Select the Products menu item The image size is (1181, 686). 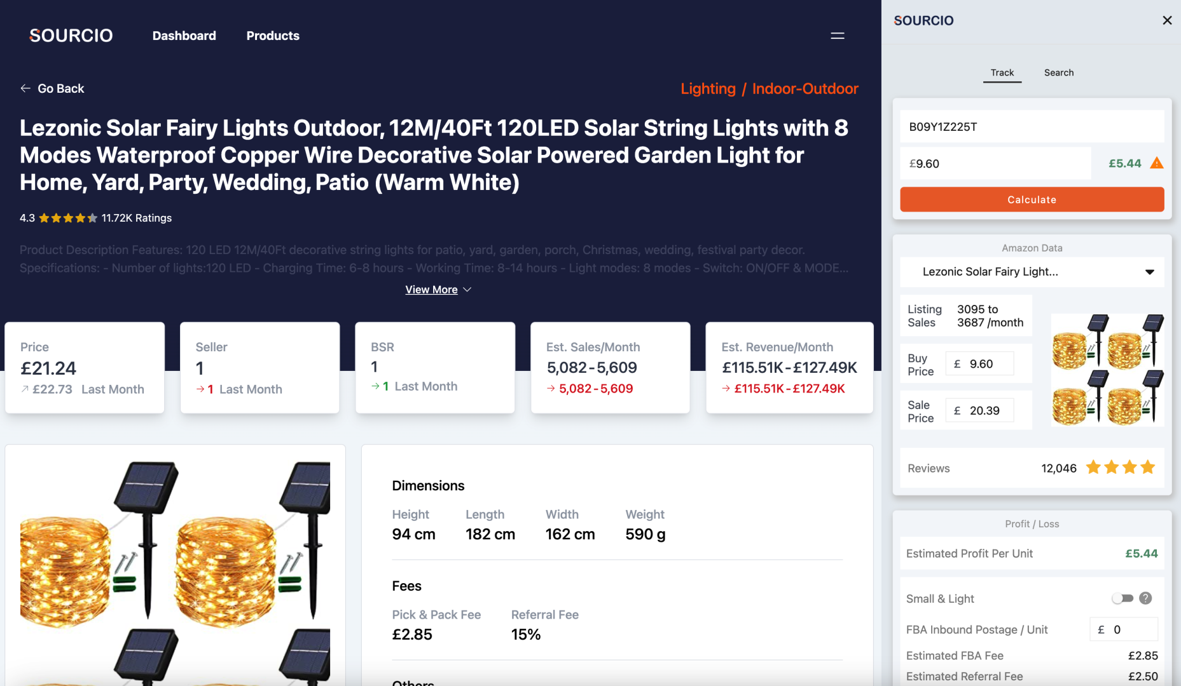click(x=273, y=36)
